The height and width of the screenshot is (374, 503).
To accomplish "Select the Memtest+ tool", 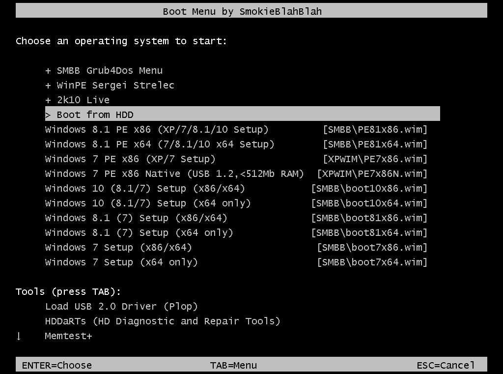I will 69,336.
